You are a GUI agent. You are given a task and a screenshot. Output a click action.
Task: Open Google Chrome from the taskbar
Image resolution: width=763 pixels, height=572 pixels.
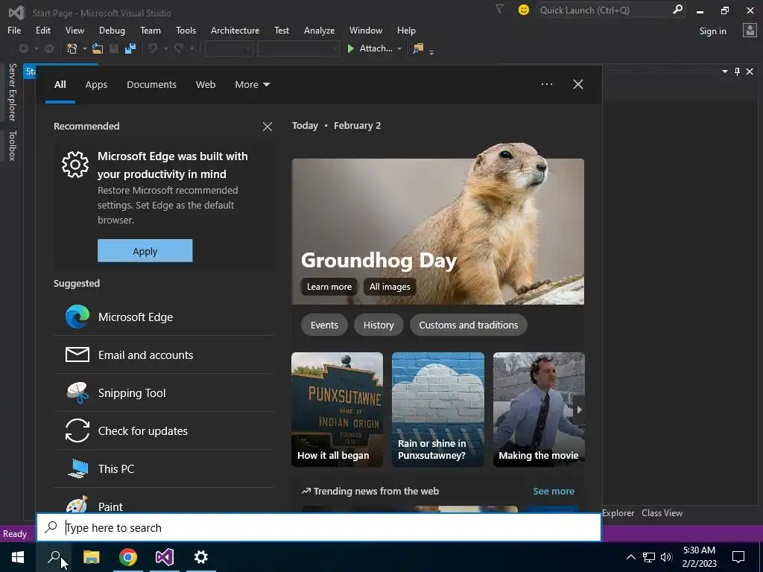(128, 557)
